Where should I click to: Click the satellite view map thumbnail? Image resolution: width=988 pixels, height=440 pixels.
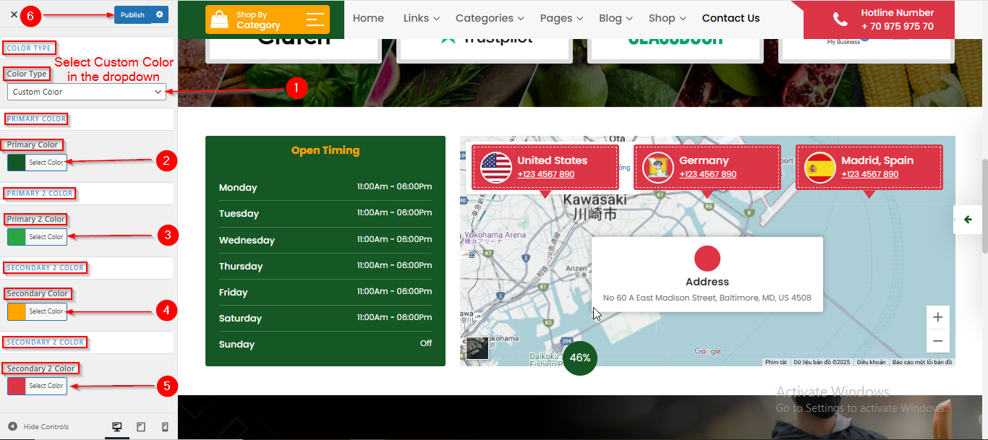point(477,348)
